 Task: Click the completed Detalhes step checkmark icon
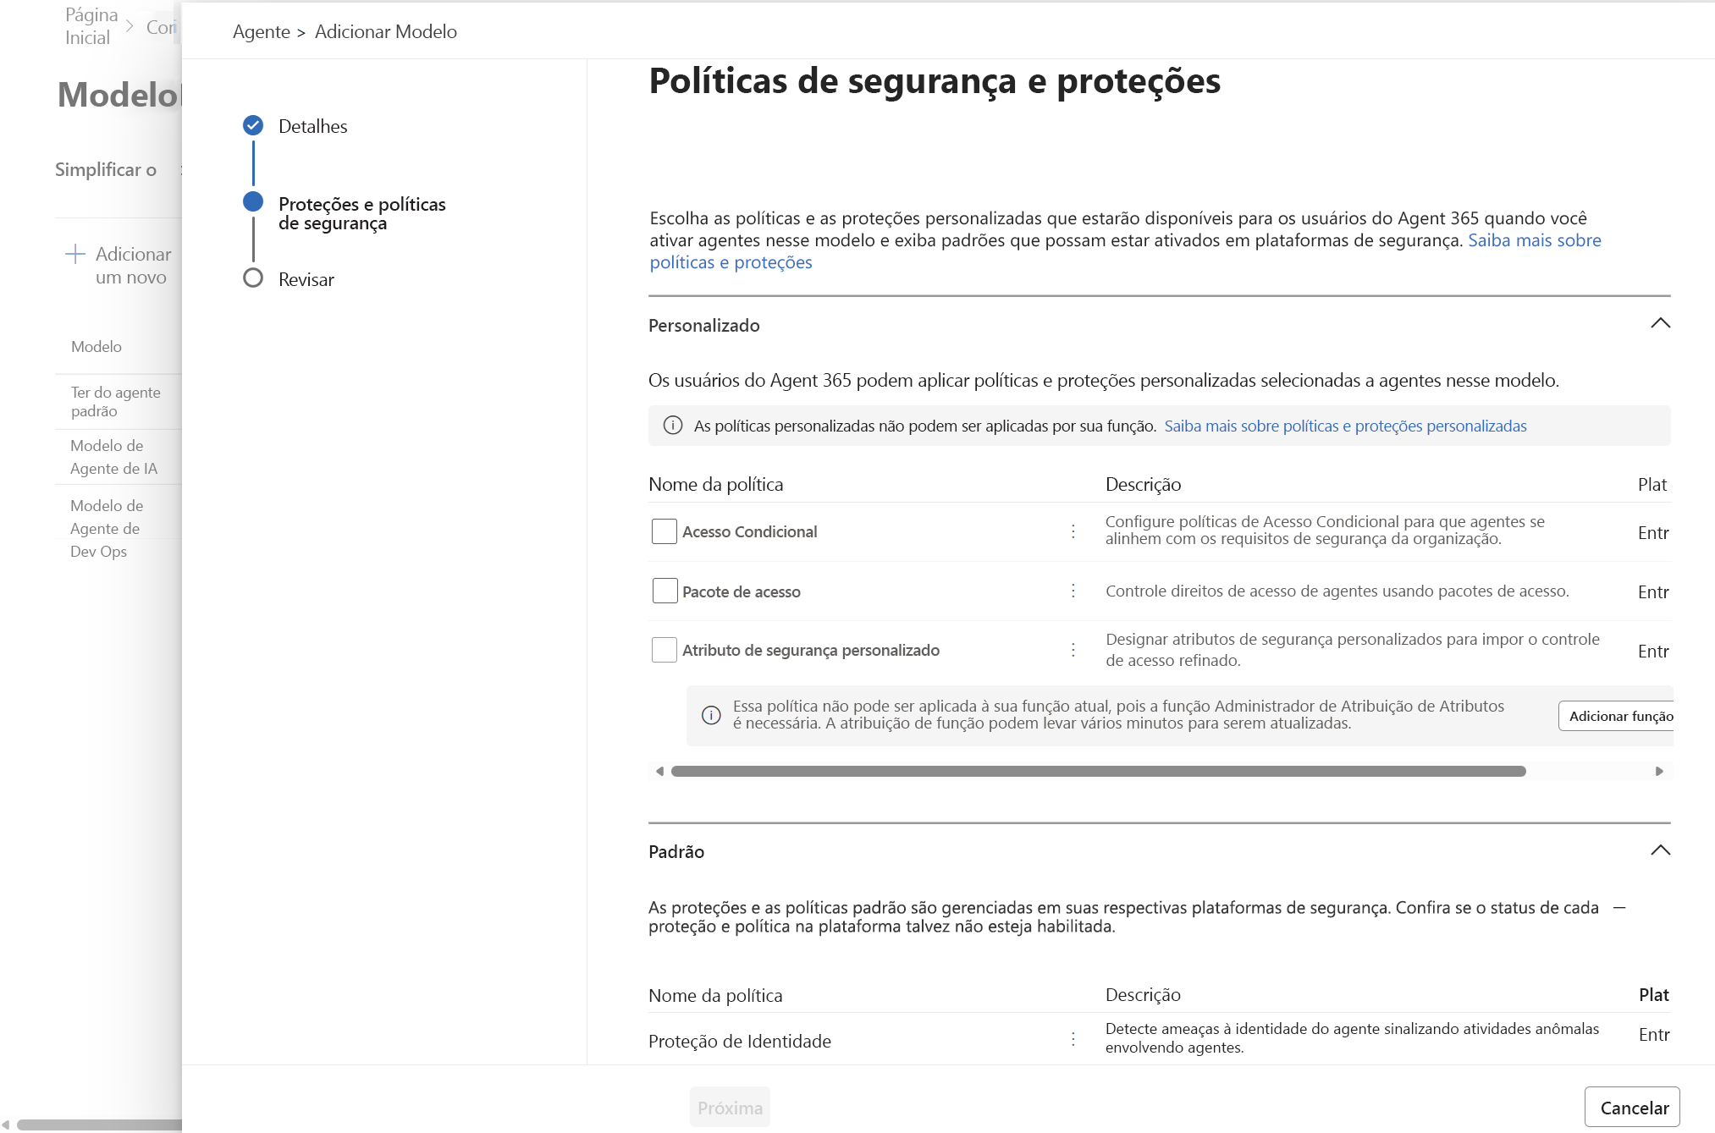253,126
